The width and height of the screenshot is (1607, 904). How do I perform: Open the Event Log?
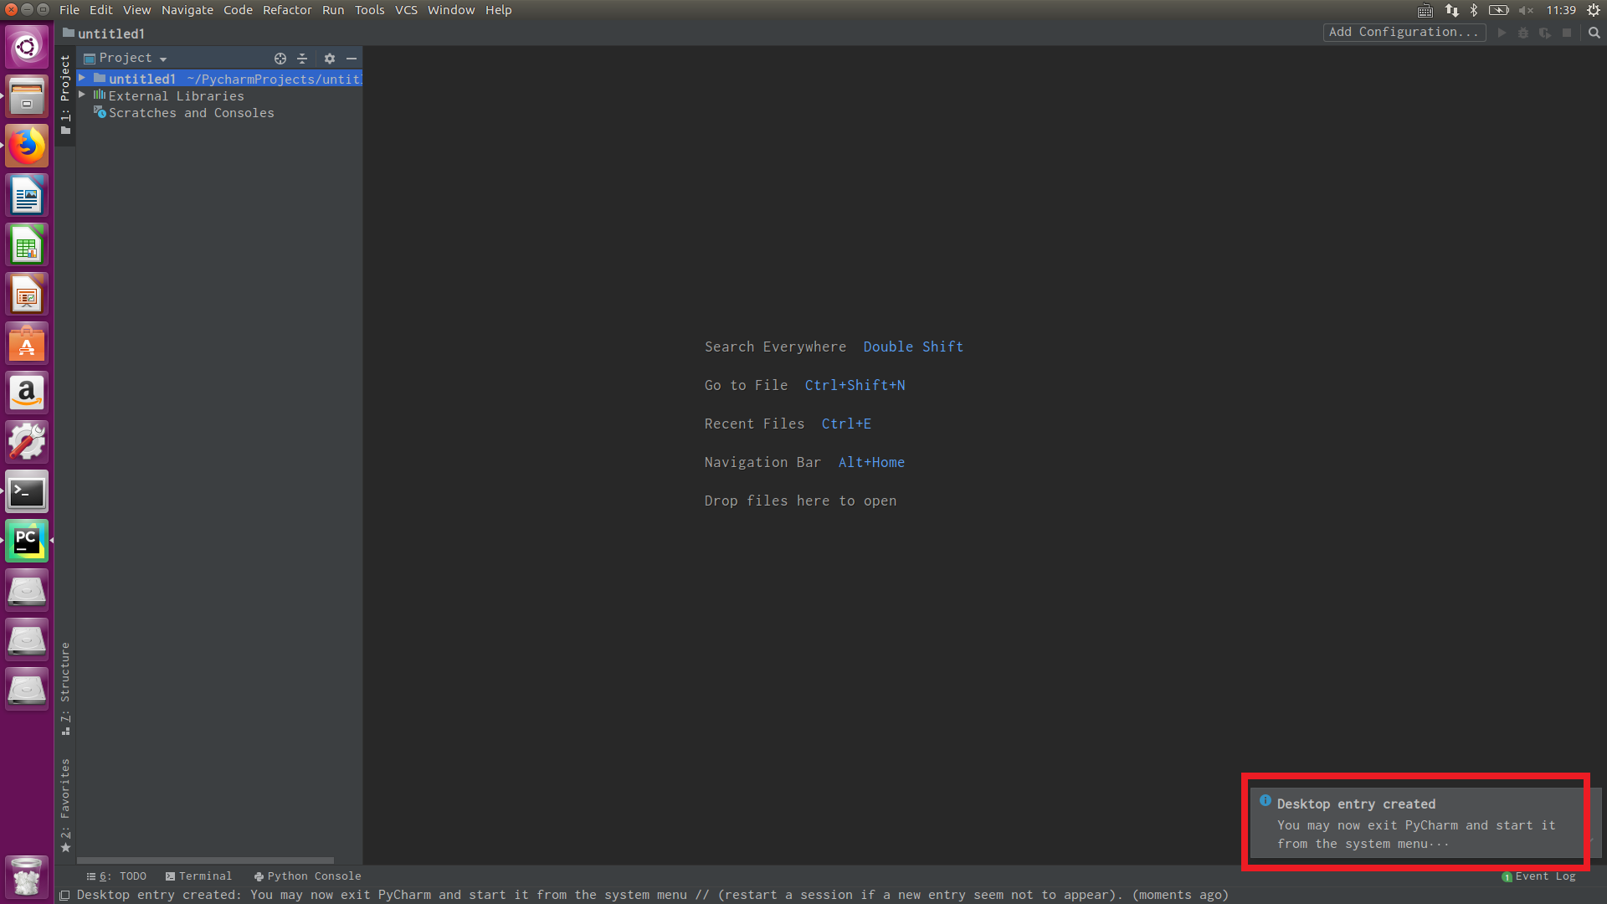pyautogui.click(x=1544, y=876)
